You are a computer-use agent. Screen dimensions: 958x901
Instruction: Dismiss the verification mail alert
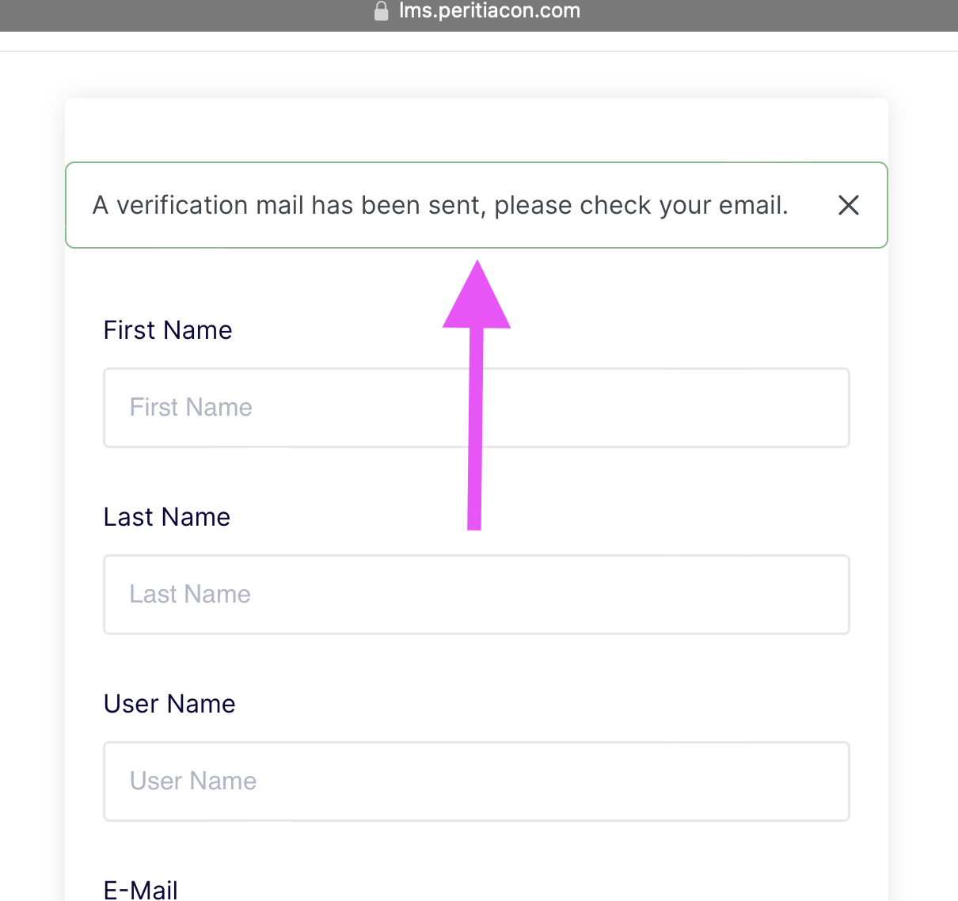click(x=848, y=206)
